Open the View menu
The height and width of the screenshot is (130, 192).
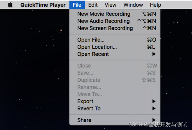point(111,5)
